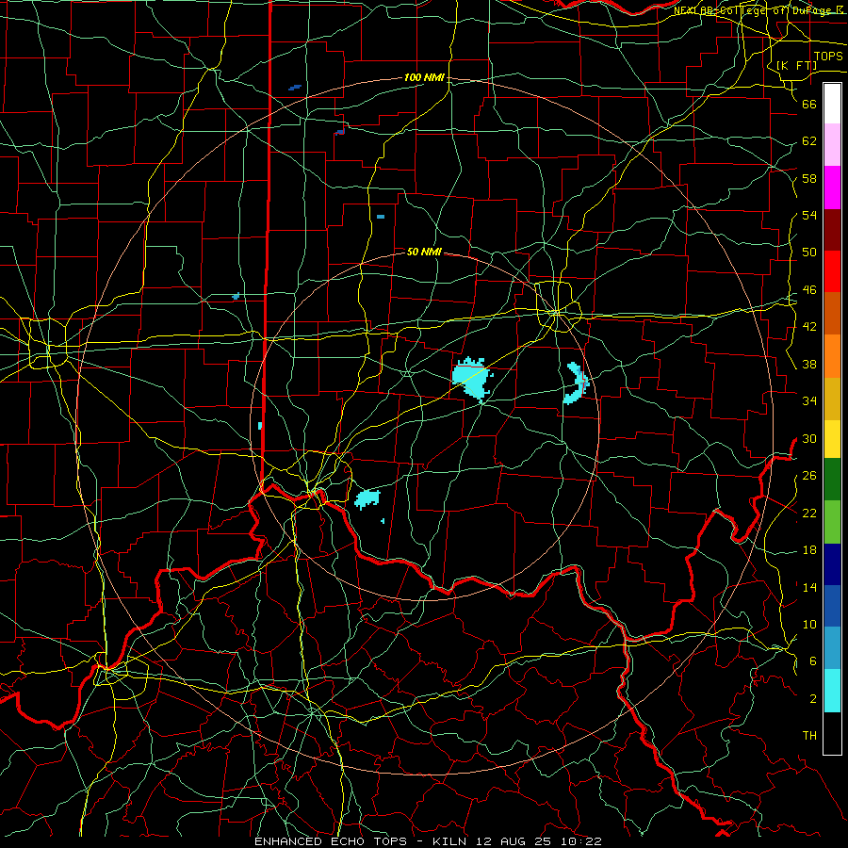
Task: Click the '50 NMI' range ring label
Action: (x=424, y=252)
